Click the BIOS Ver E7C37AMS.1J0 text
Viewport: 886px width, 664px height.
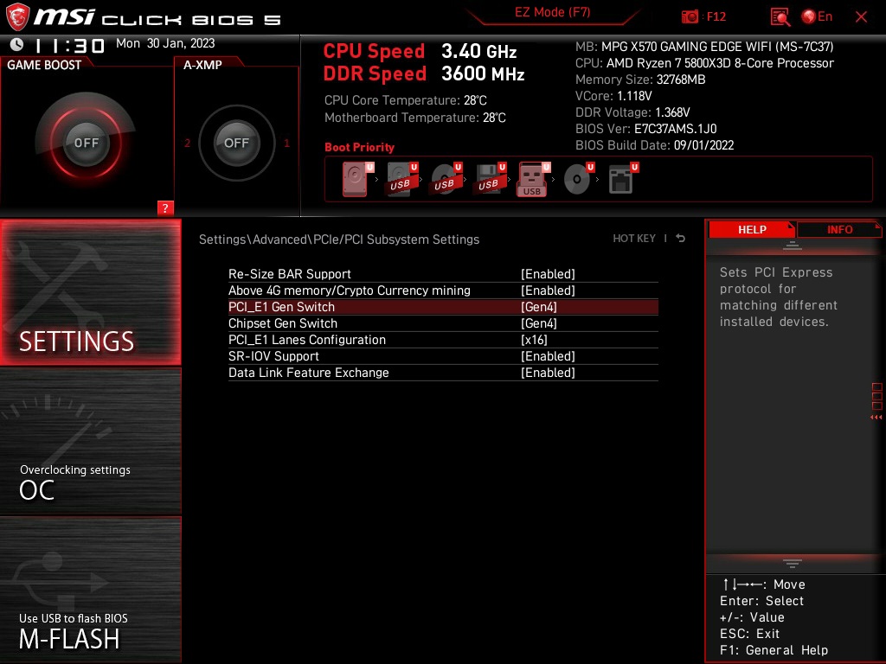[645, 129]
